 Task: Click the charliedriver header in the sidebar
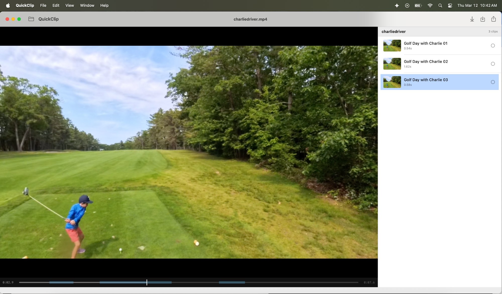pos(393,31)
